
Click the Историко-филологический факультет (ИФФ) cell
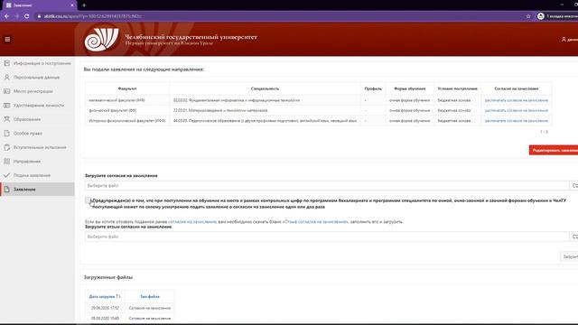point(127,121)
